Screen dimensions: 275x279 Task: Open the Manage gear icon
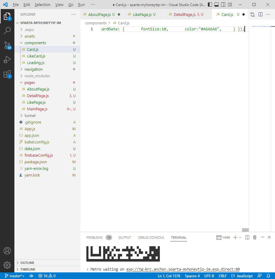tap(7, 265)
